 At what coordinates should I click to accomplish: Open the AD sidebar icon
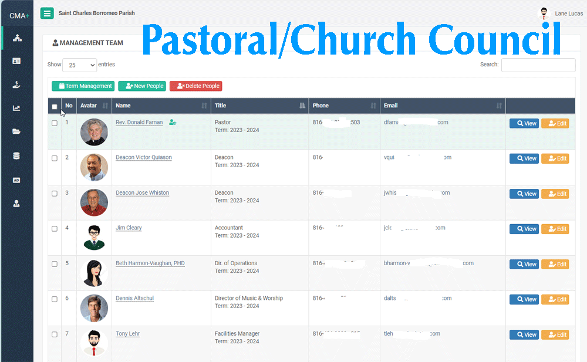(x=16, y=180)
